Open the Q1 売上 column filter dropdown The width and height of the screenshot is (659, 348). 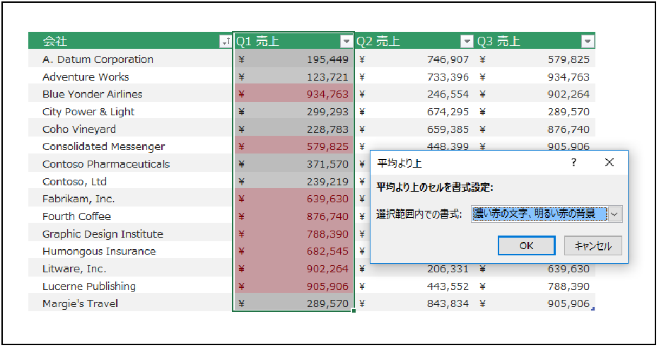[346, 41]
